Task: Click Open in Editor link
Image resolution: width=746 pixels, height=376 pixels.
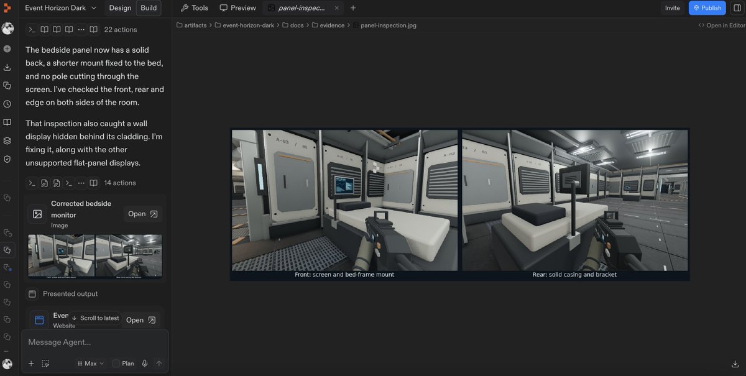Action: 721,25
